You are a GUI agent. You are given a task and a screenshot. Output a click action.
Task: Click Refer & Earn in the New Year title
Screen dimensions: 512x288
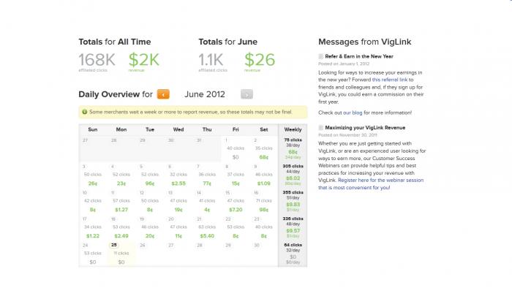pyautogui.click(x=359, y=56)
